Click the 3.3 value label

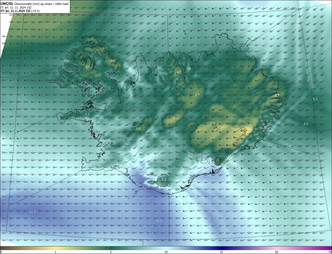179,72
